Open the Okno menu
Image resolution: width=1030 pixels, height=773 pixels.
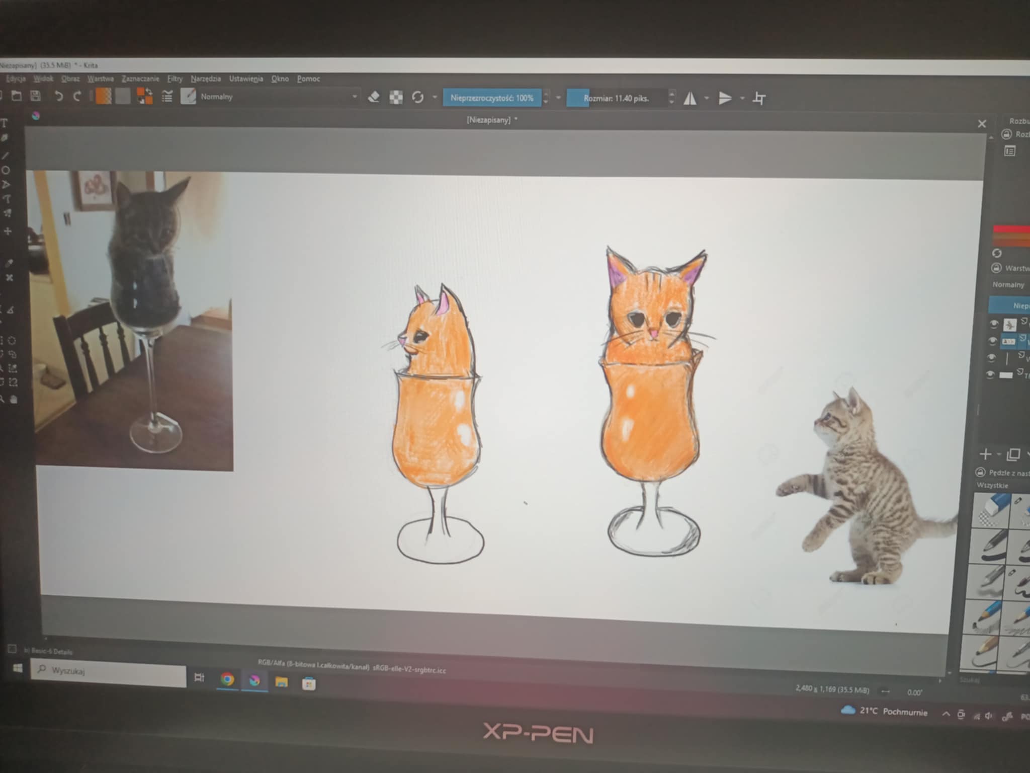(x=280, y=79)
